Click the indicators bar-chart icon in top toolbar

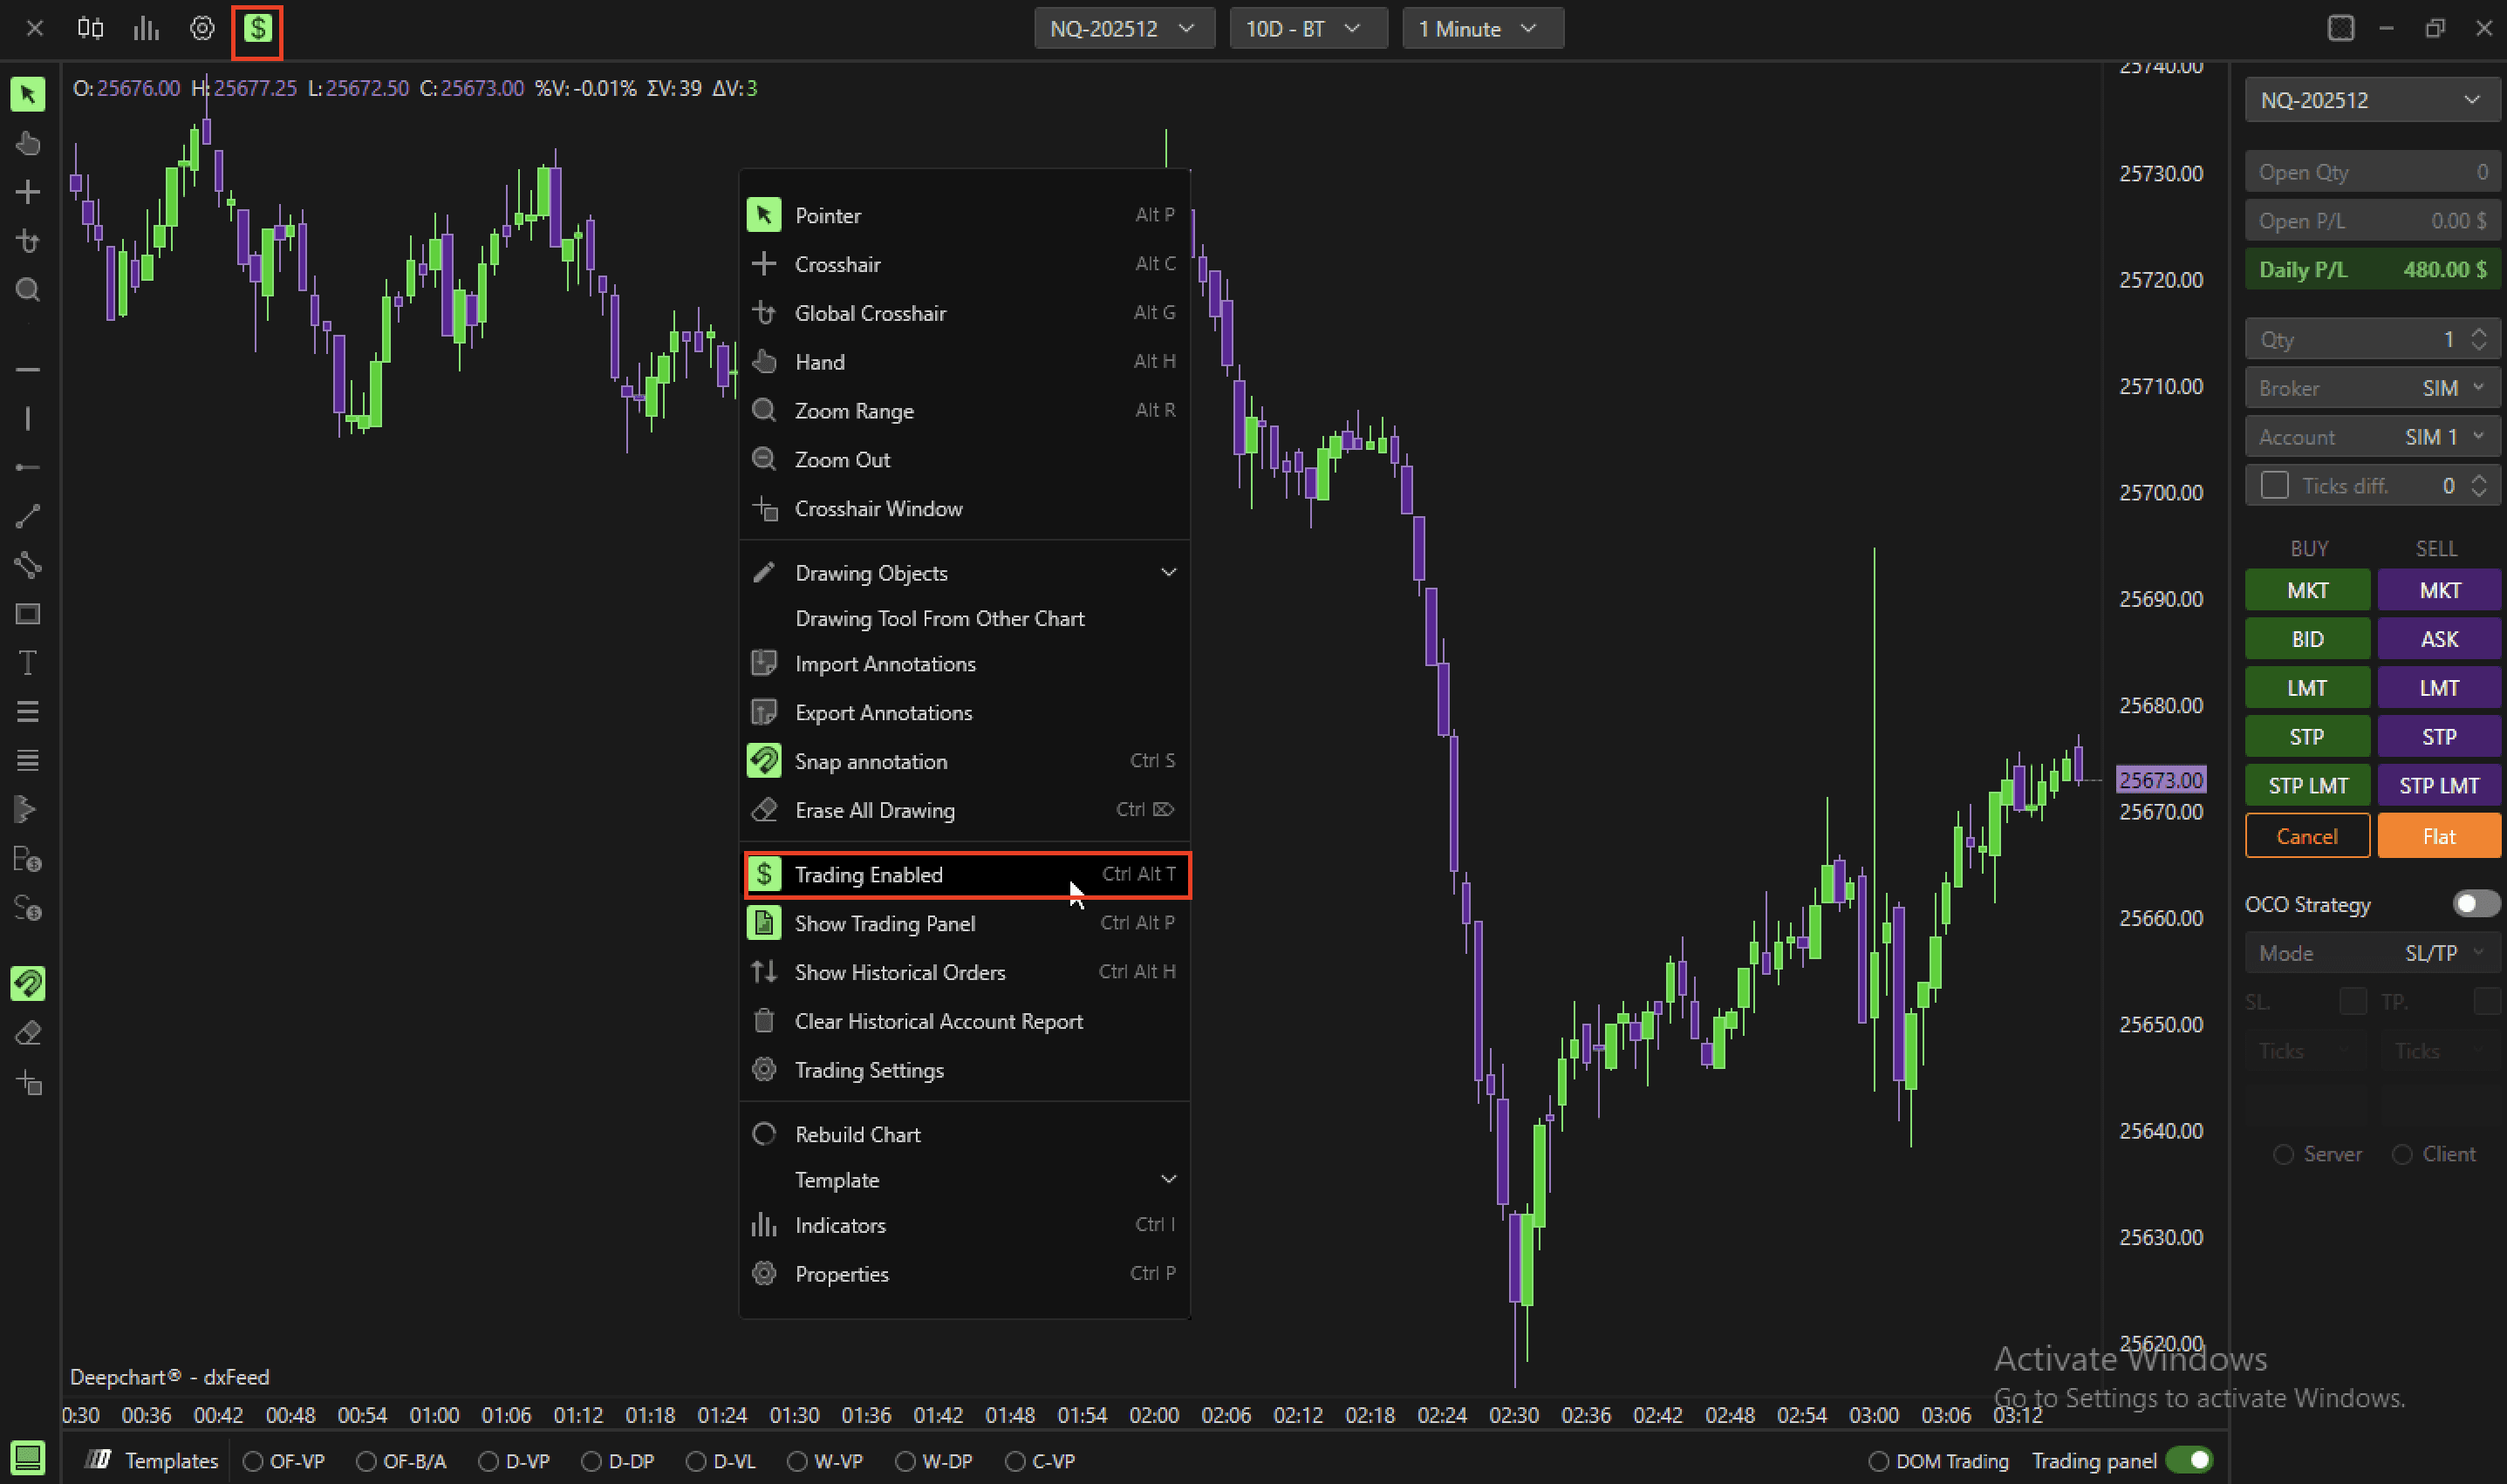[146, 29]
